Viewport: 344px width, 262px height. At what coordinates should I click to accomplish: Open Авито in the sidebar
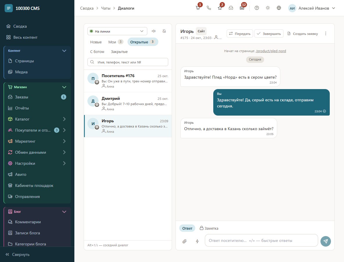[37, 174]
